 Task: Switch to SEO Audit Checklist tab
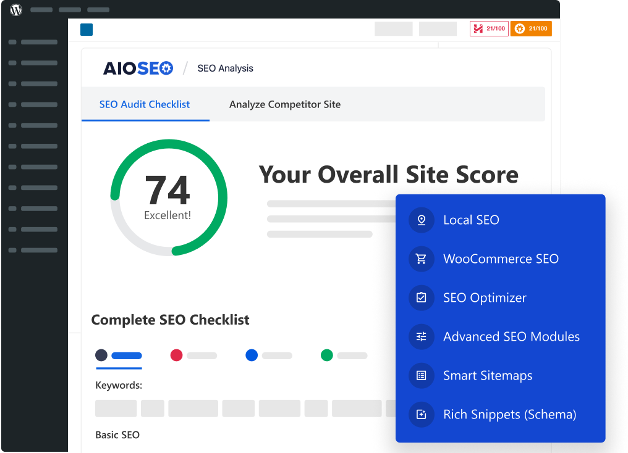[145, 104]
